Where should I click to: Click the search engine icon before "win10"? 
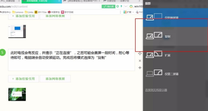pyautogui.click(x=131, y=6)
